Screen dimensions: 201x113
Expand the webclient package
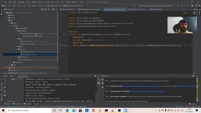16,57
